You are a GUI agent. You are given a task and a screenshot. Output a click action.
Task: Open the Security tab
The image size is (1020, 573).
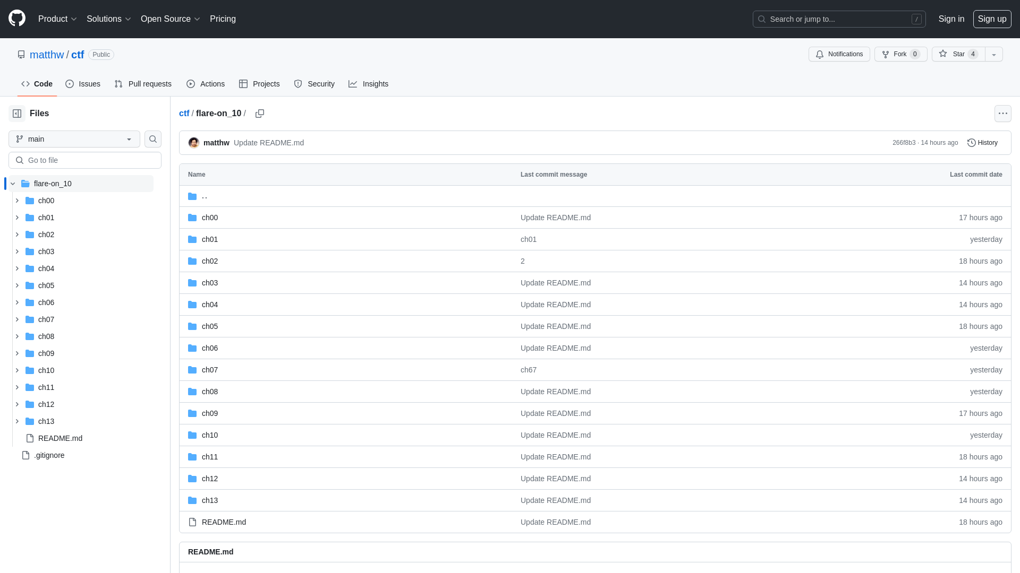click(314, 84)
